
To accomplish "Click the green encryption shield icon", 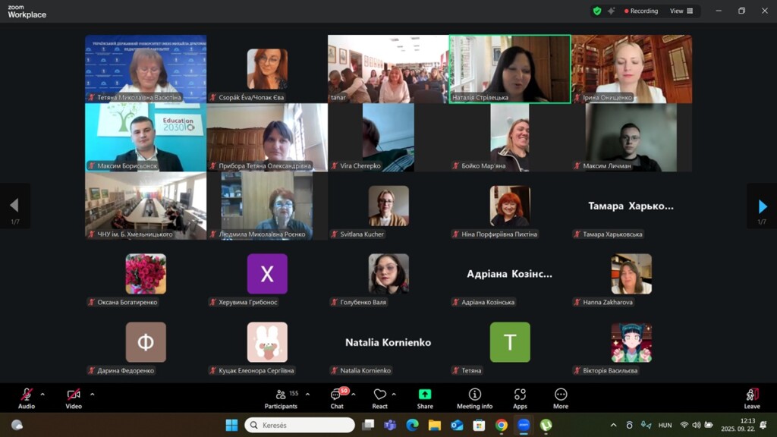I will click(597, 11).
